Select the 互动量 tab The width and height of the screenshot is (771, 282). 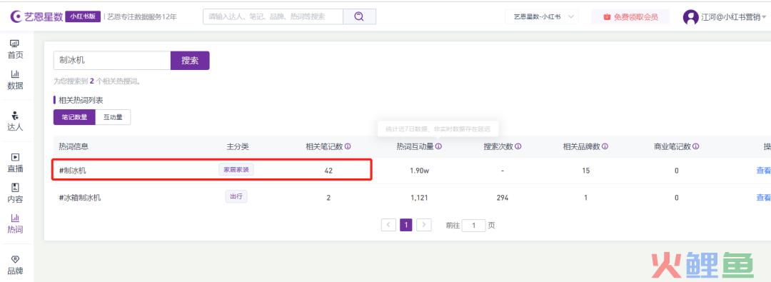click(113, 117)
